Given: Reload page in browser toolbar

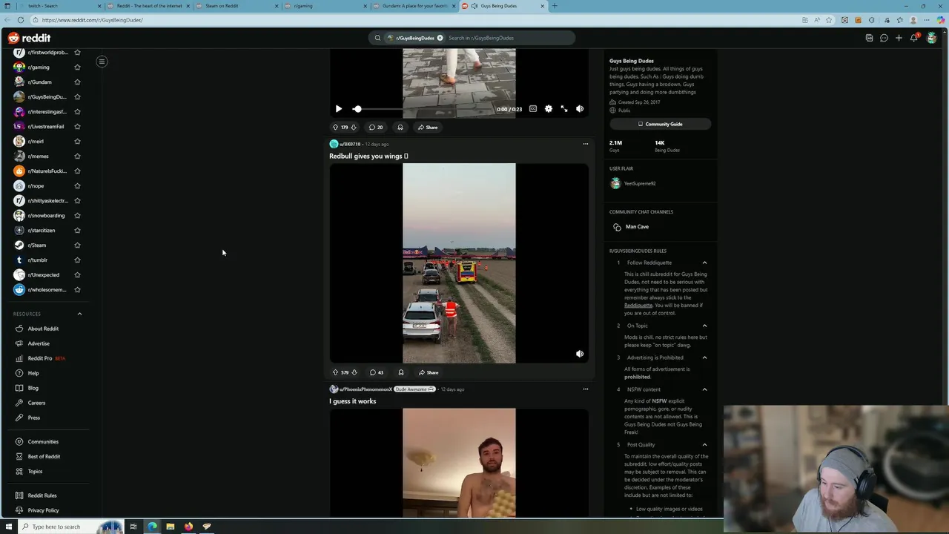Looking at the screenshot, I should [x=21, y=20].
